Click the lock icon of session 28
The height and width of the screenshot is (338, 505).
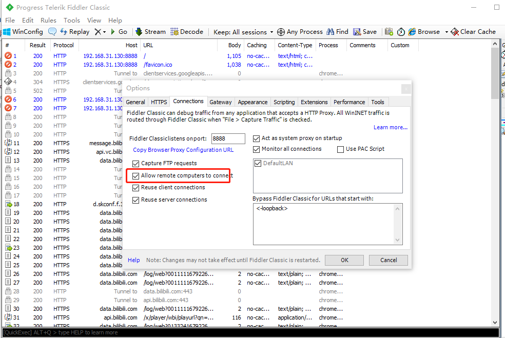pyautogui.click(x=8, y=291)
